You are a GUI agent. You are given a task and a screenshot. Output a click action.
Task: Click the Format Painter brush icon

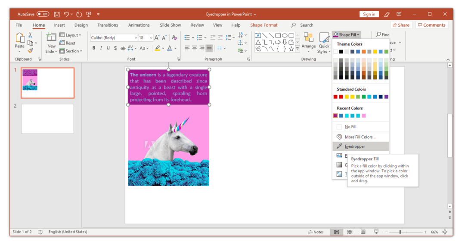click(x=30, y=51)
